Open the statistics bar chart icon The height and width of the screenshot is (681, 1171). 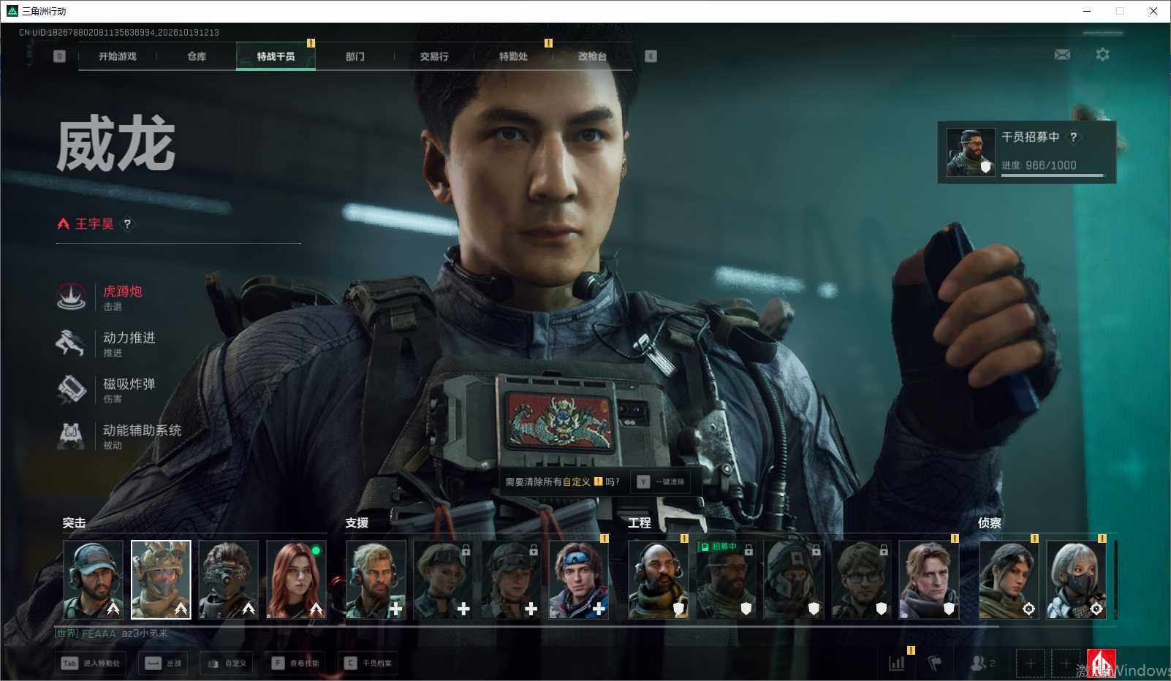tap(897, 663)
